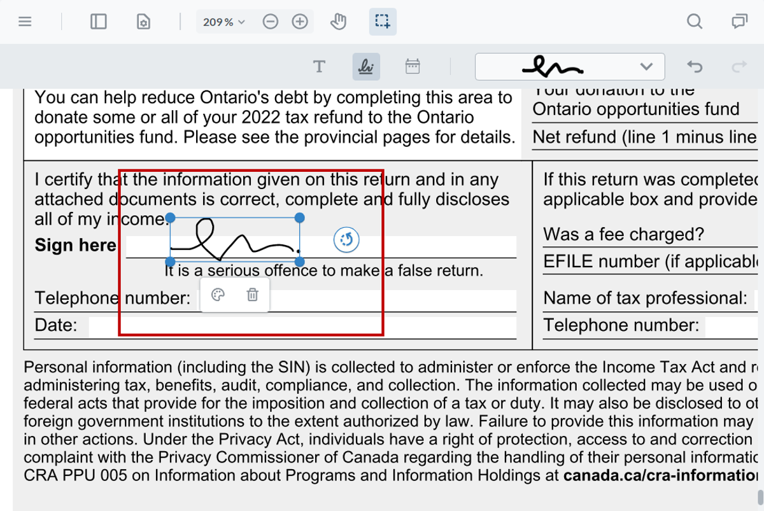Open document settings
This screenshot has width=764, height=511.
pyautogui.click(x=143, y=21)
